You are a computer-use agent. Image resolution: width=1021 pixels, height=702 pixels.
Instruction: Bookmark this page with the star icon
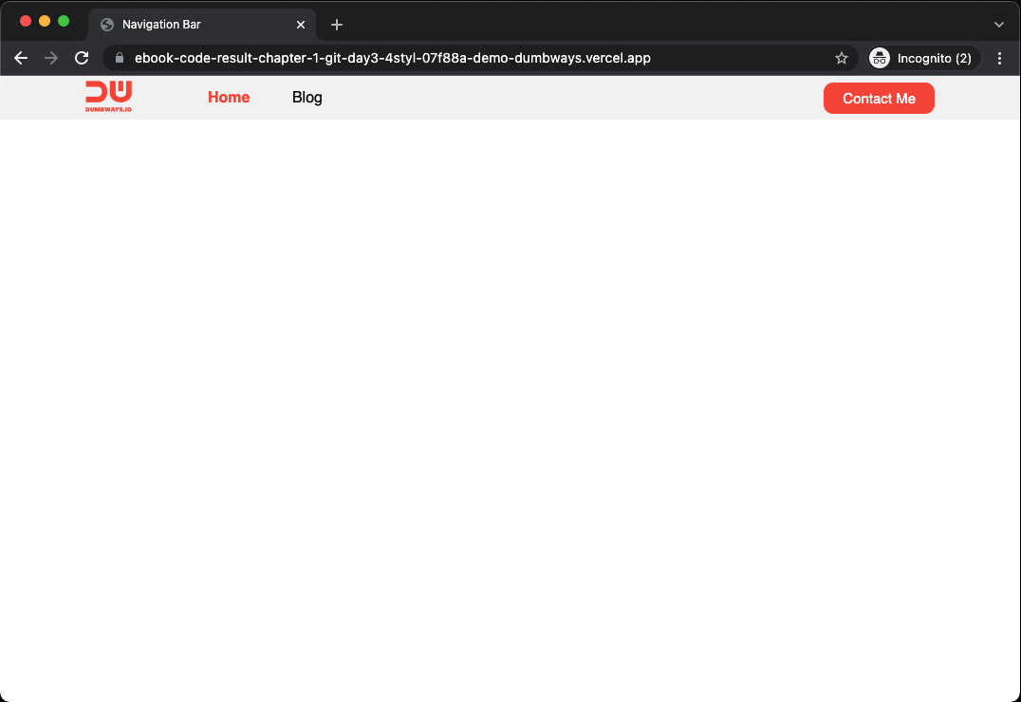(x=842, y=58)
